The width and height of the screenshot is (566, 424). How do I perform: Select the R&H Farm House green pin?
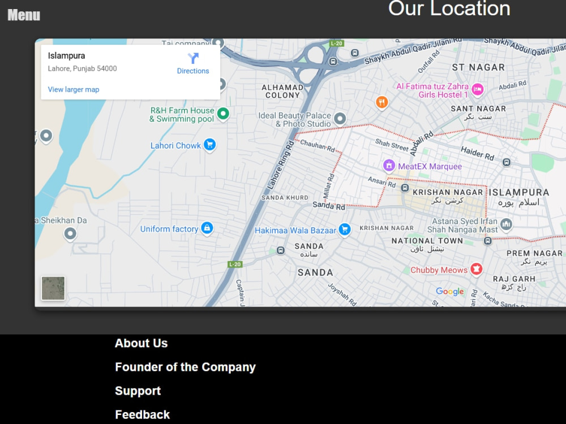223,114
